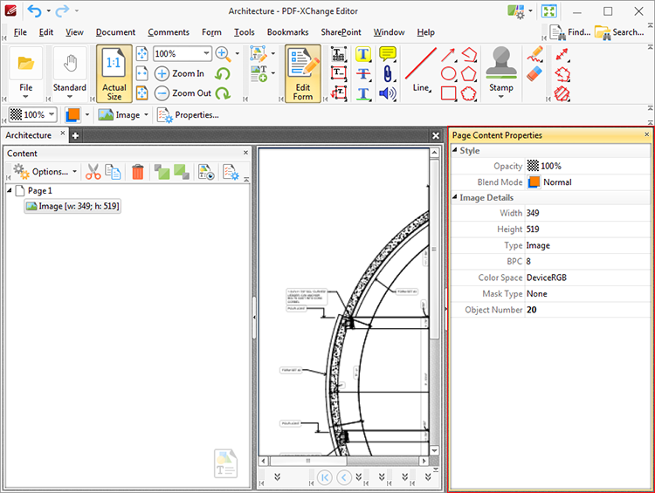Click the Undo arrow icon
This screenshot has height=493, width=655.
point(34,10)
